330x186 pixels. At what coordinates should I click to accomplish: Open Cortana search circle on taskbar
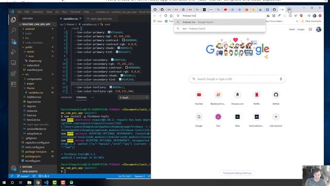[12, 182]
